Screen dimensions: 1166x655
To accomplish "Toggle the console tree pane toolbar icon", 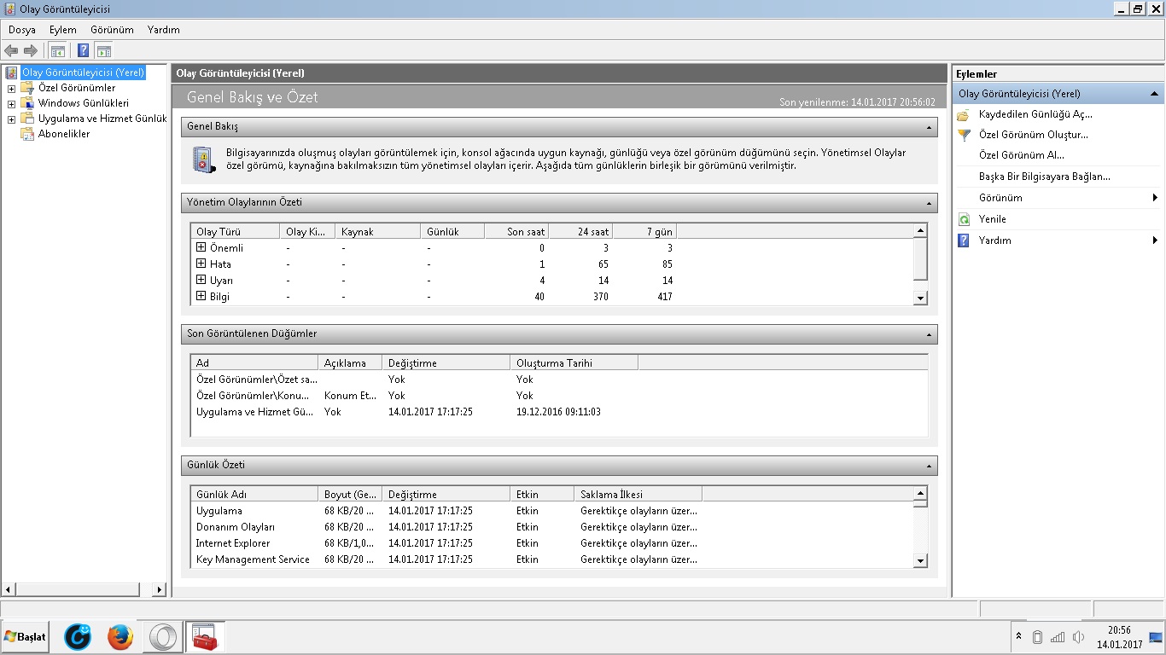I will point(57,50).
